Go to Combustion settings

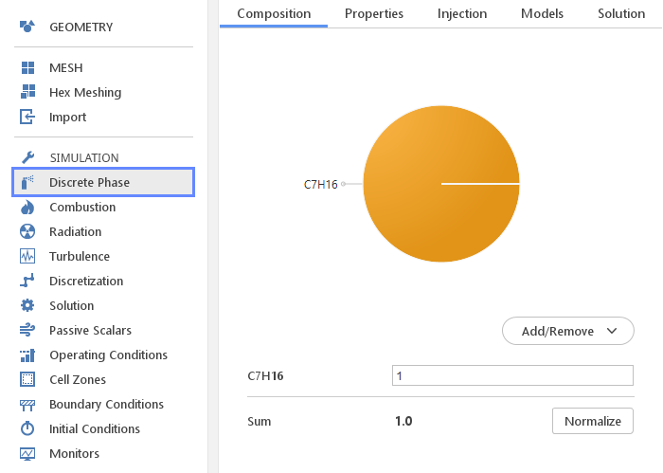pyautogui.click(x=82, y=207)
